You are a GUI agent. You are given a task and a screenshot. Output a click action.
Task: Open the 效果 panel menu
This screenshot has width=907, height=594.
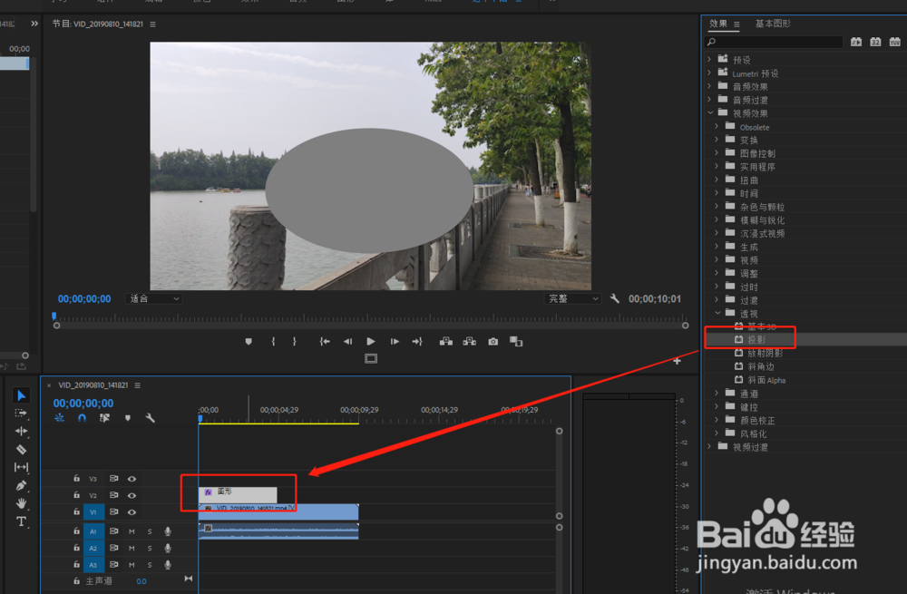point(736,24)
